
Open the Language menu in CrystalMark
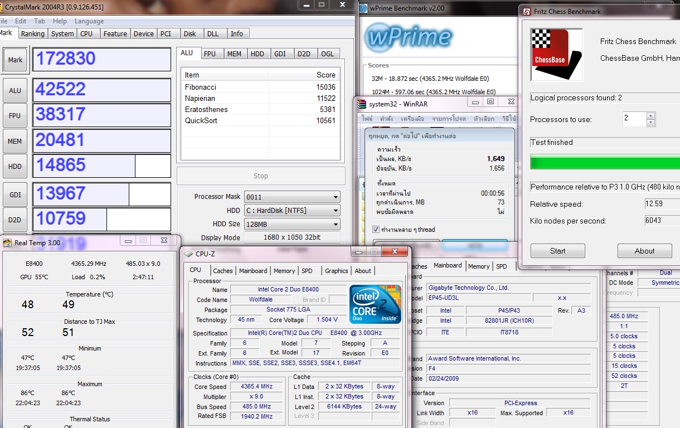[89, 21]
